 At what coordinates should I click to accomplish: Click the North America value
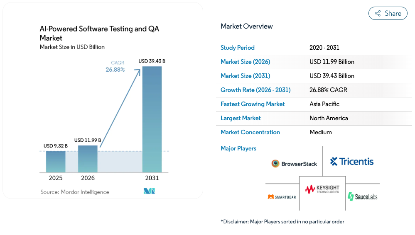tap(329, 118)
